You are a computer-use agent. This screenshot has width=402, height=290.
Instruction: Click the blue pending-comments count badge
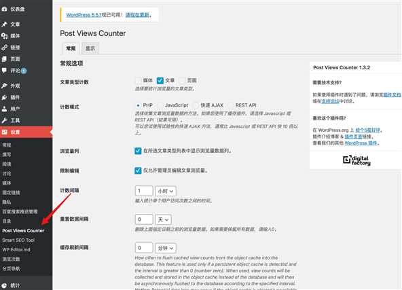click(24, 71)
